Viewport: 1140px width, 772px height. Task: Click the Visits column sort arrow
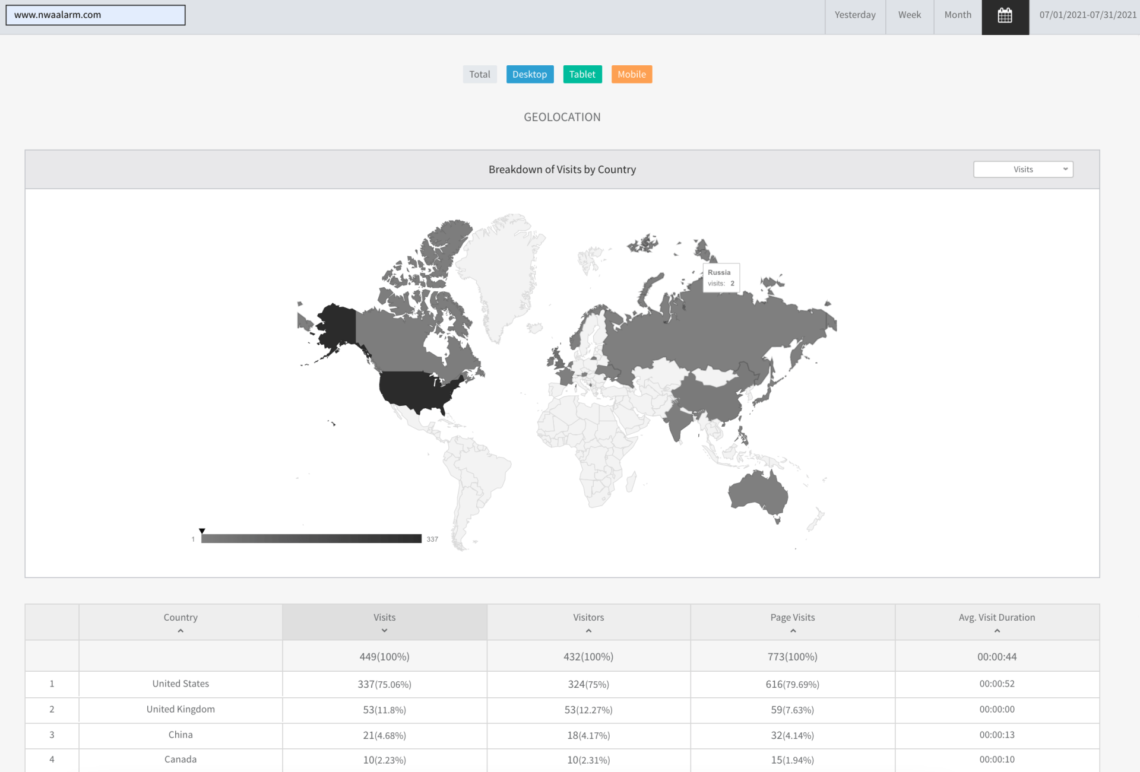384,631
